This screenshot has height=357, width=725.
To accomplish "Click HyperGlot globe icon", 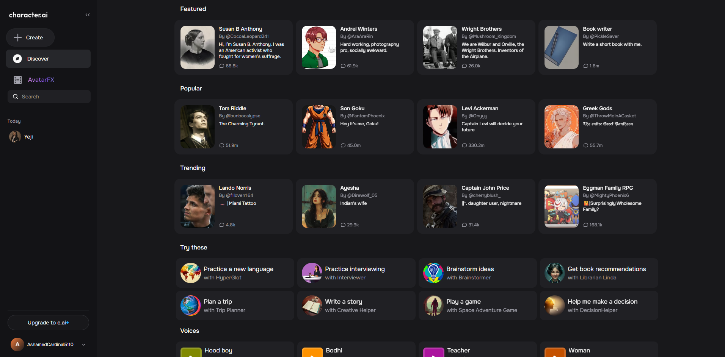I will tap(191, 273).
